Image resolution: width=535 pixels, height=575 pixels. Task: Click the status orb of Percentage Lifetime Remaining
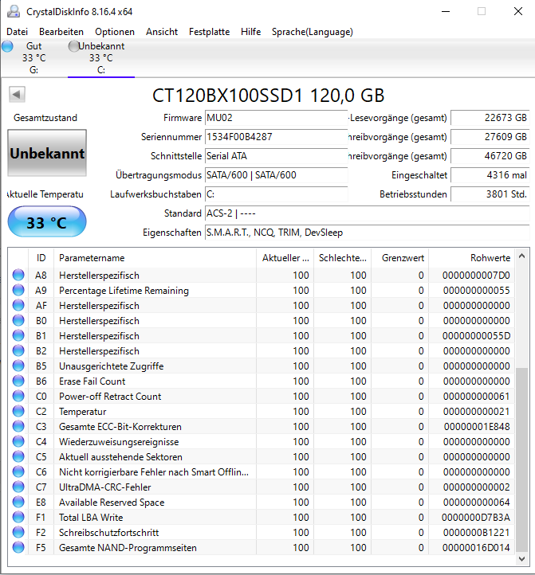click(x=18, y=290)
